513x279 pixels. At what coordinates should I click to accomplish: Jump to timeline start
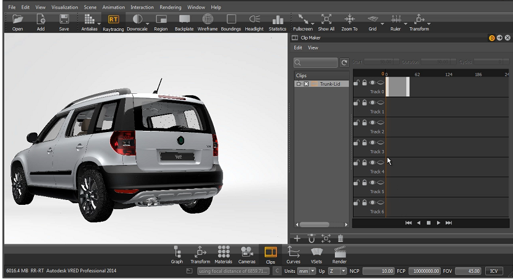(x=409, y=223)
